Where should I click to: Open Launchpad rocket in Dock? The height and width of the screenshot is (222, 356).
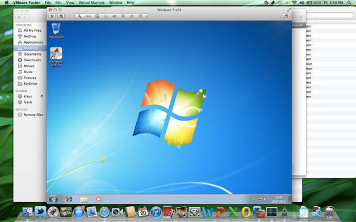point(53,212)
